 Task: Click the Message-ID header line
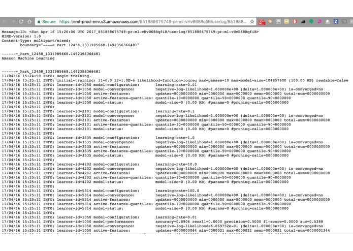130,32
